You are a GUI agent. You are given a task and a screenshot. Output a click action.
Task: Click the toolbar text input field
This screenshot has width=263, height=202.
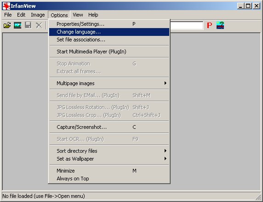coord(187,25)
